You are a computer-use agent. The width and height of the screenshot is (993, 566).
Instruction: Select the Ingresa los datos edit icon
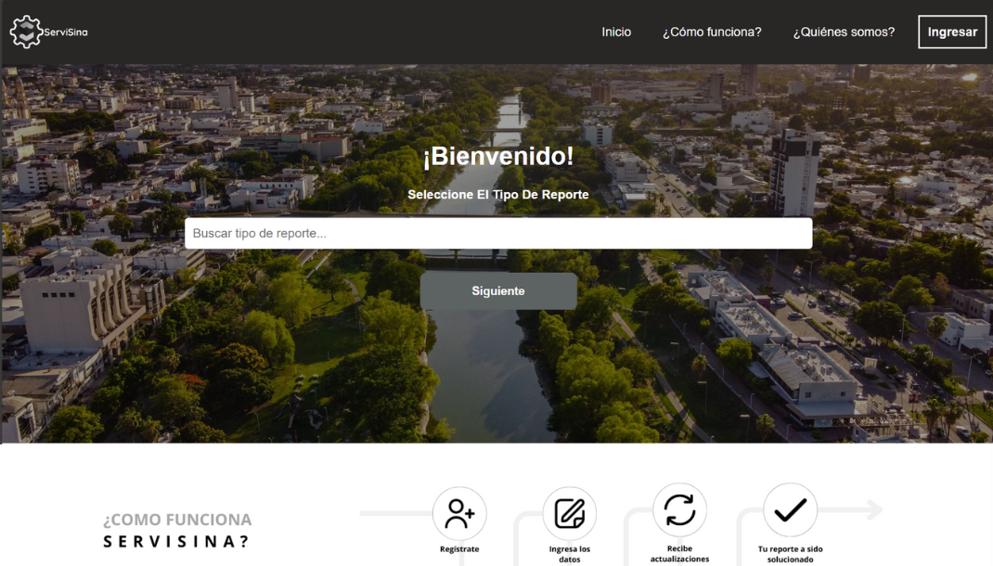pyautogui.click(x=569, y=513)
